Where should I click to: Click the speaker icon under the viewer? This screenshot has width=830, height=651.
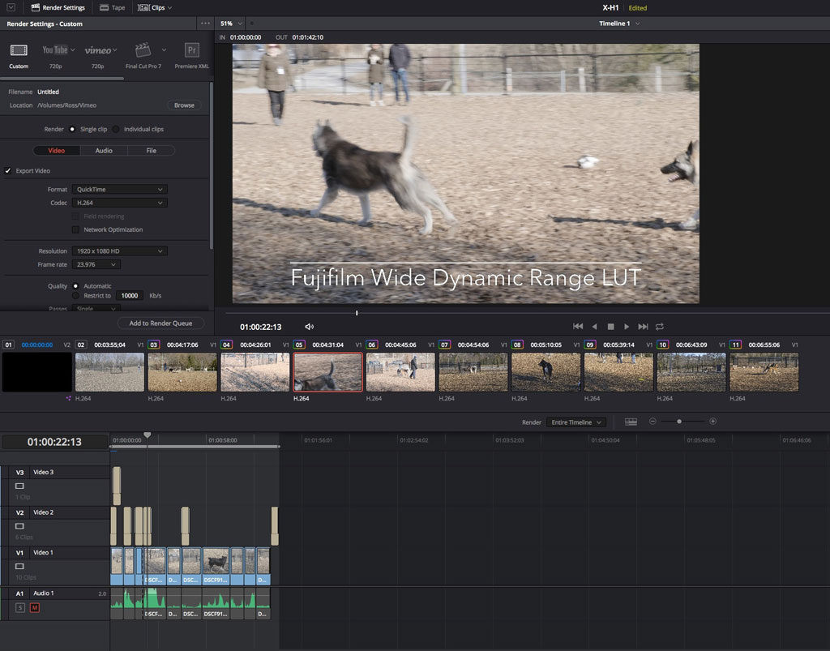pos(309,326)
